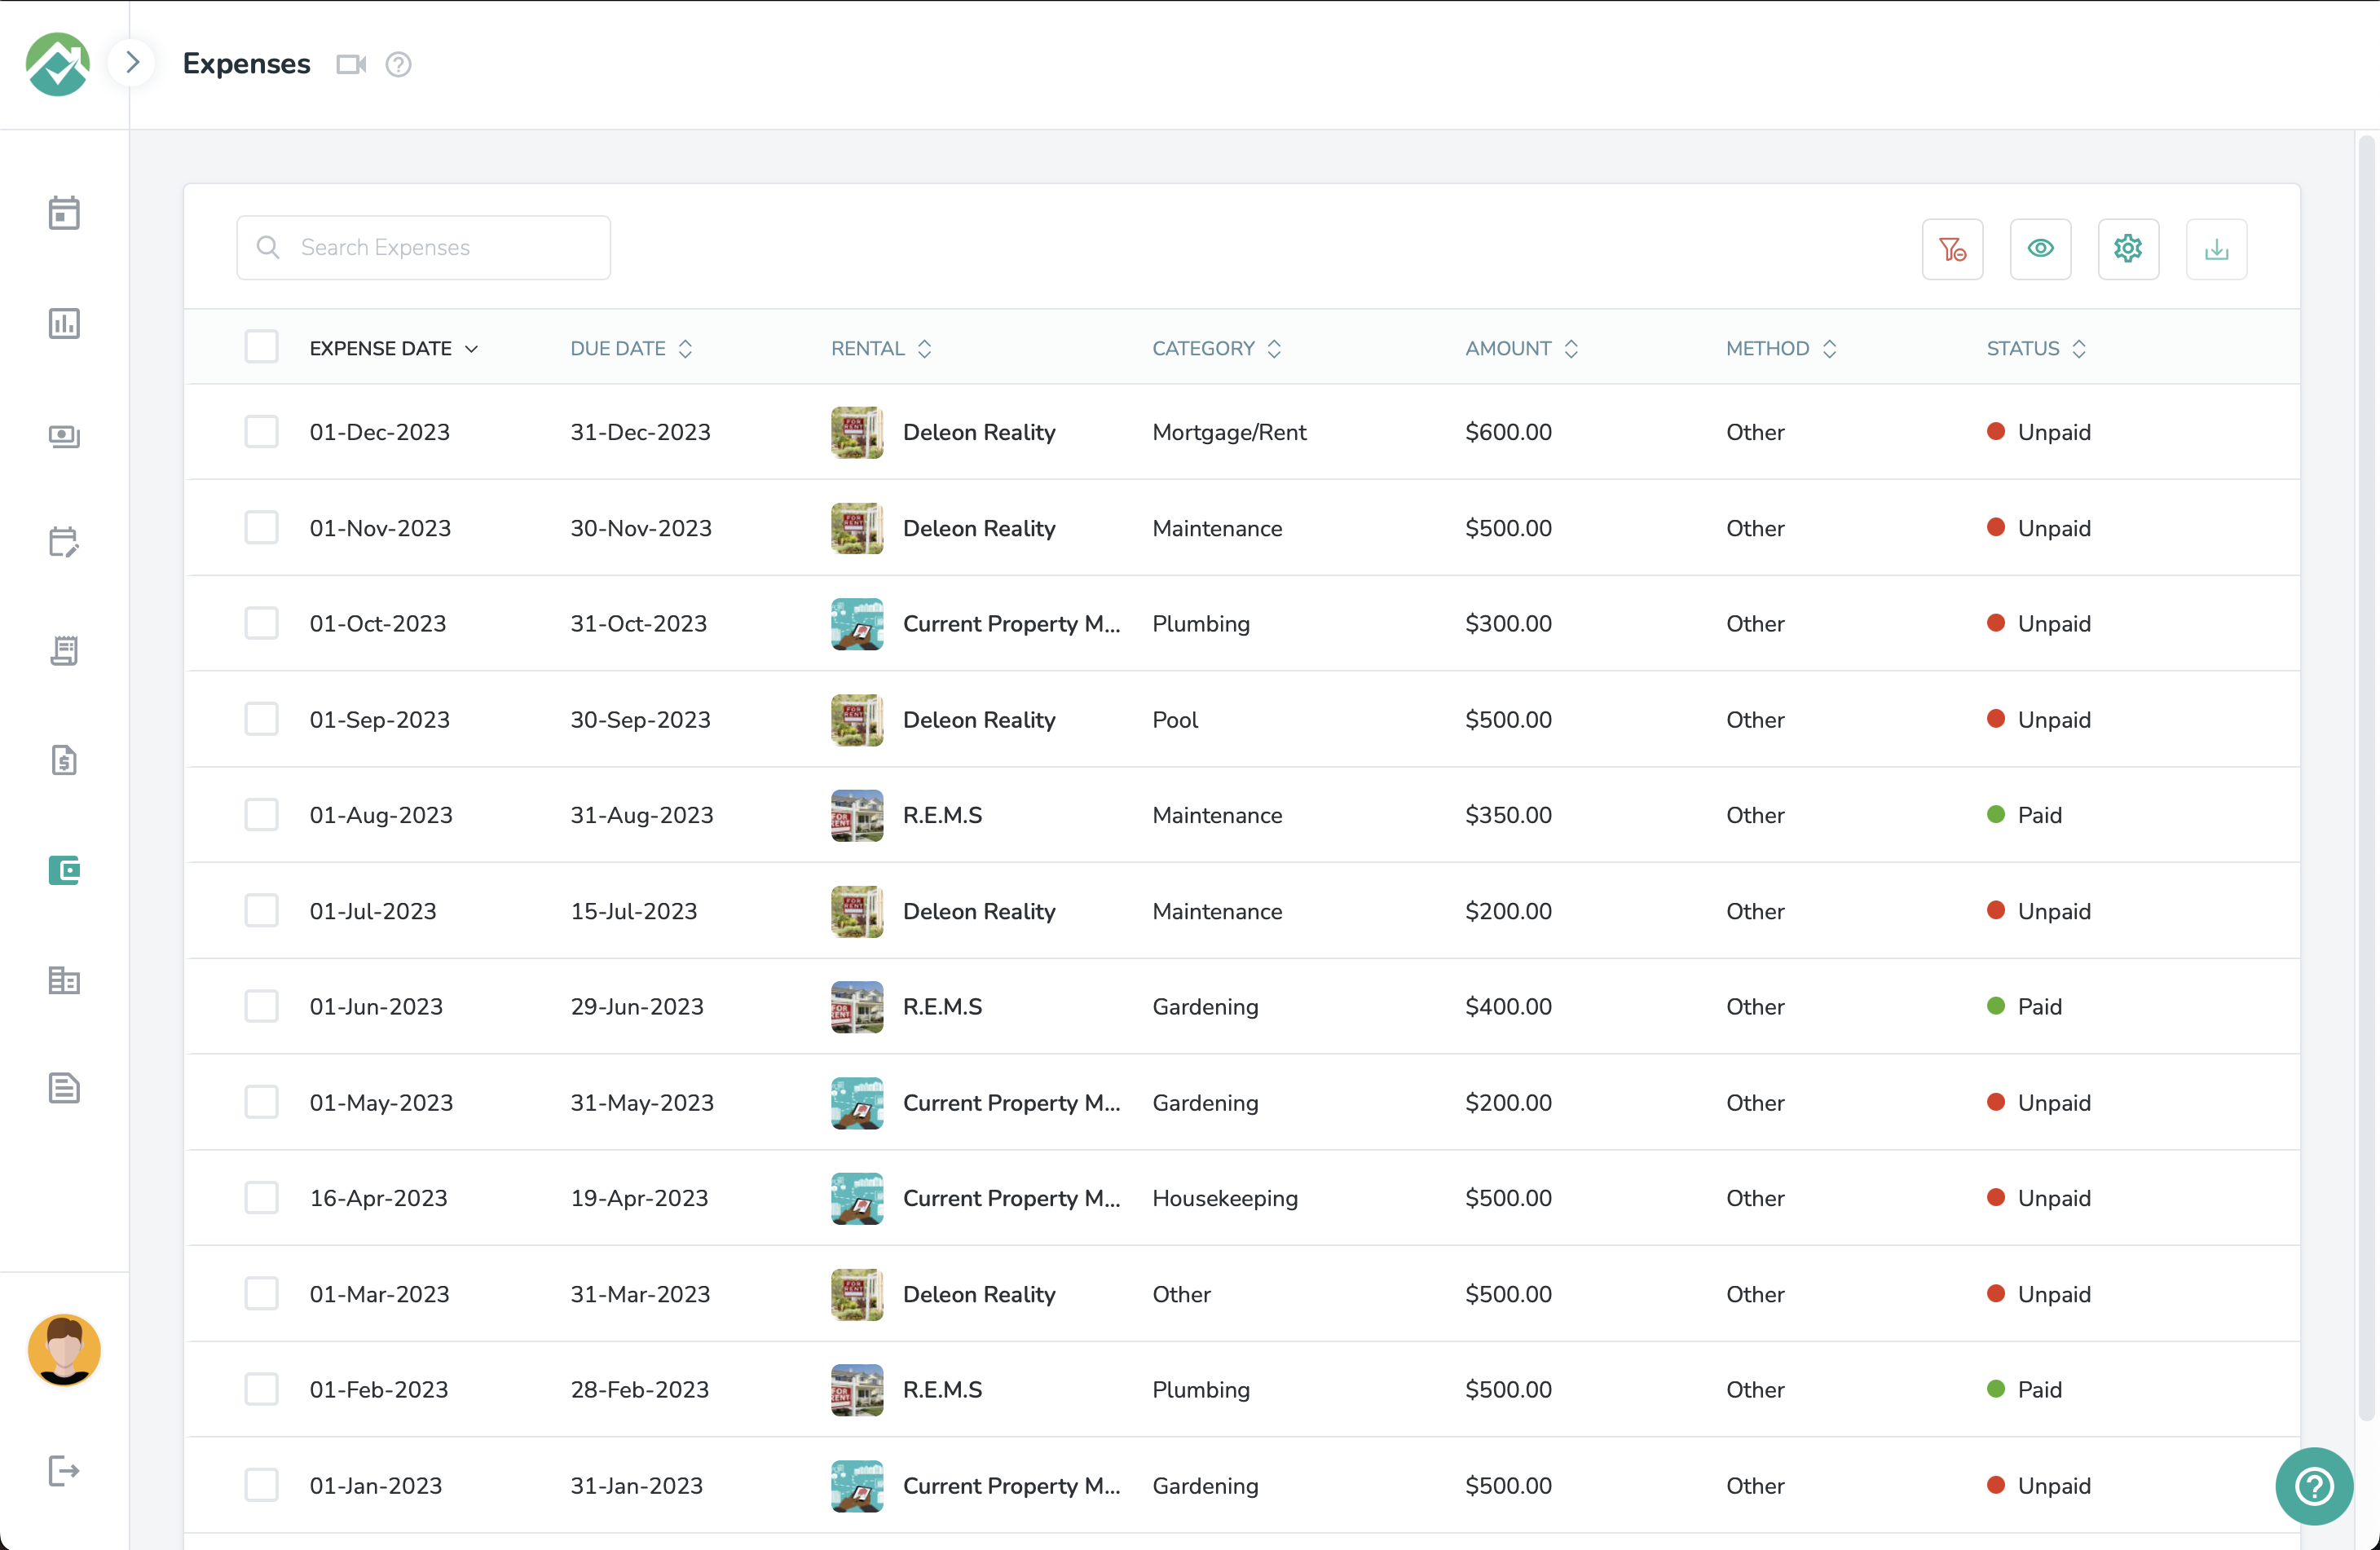
Task: Click the clear filters funnel icon
Action: pyautogui.click(x=1952, y=249)
